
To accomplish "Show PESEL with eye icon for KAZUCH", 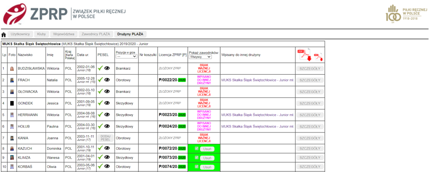I will coord(107,148).
